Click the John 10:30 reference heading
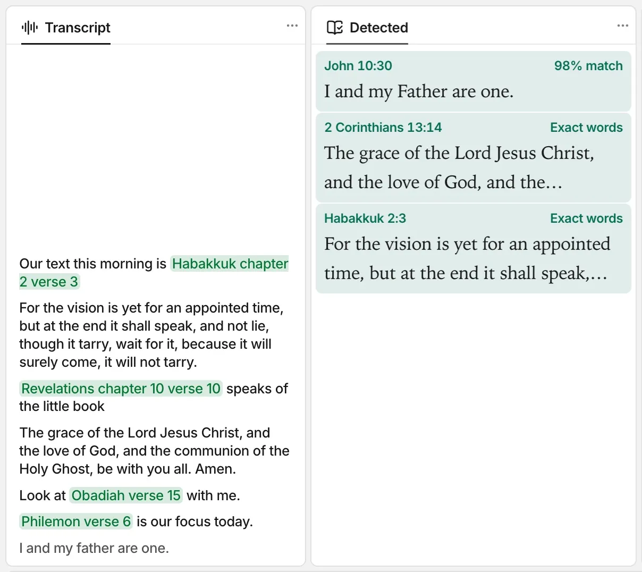 pos(358,66)
